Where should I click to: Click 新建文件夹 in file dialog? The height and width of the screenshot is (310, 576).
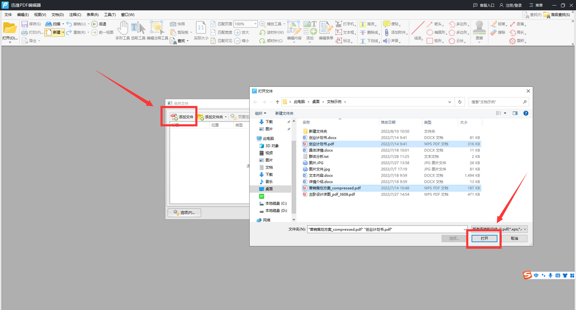[284, 113]
